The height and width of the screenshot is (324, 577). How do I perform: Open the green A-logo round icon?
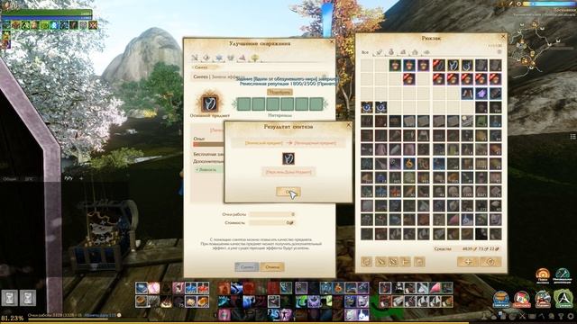[x=563, y=298]
